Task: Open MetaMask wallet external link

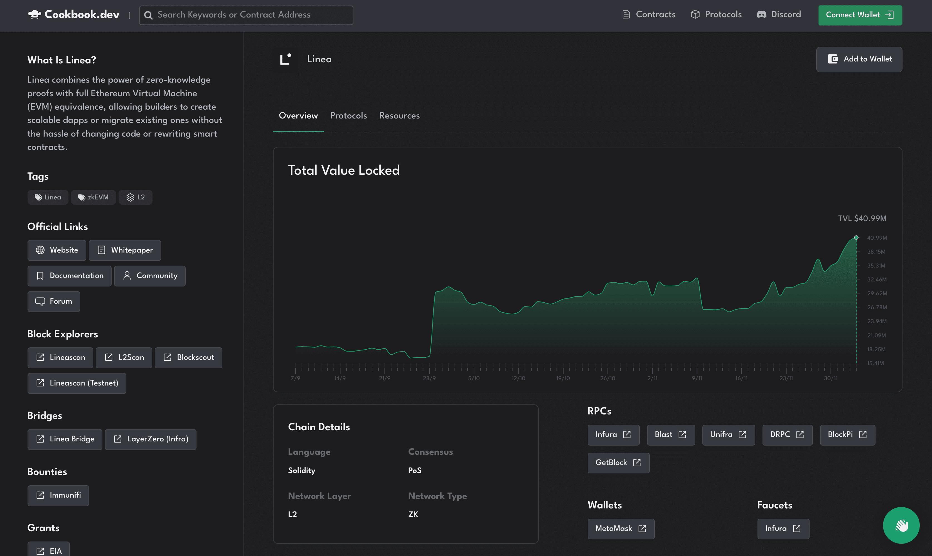Action: tap(621, 529)
